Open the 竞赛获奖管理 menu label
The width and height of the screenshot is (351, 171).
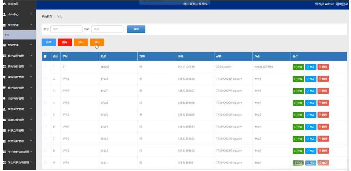click(x=16, y=120)
